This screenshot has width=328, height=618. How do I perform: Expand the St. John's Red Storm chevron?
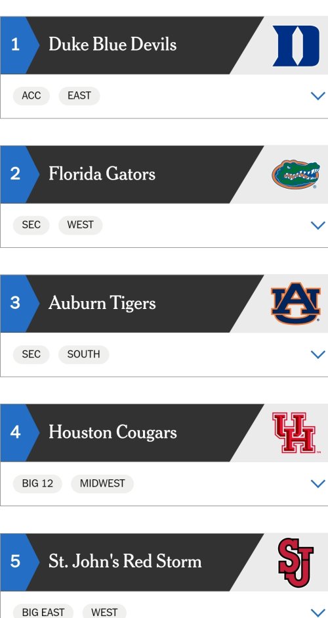click(x=318, y=613)
